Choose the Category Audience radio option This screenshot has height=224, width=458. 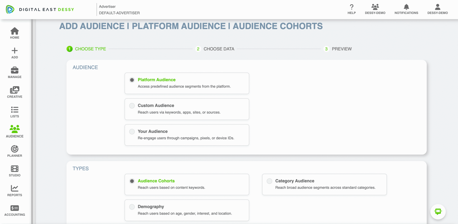coord(269,181)
